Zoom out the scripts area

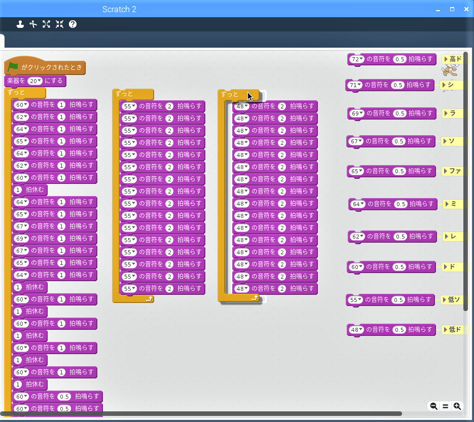[x=434, y=406]
